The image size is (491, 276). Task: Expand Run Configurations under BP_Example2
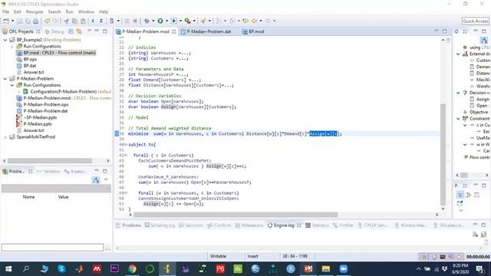[12, 47]
